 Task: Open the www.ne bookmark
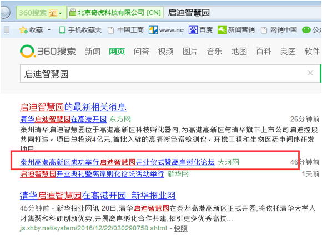(166, 30)
